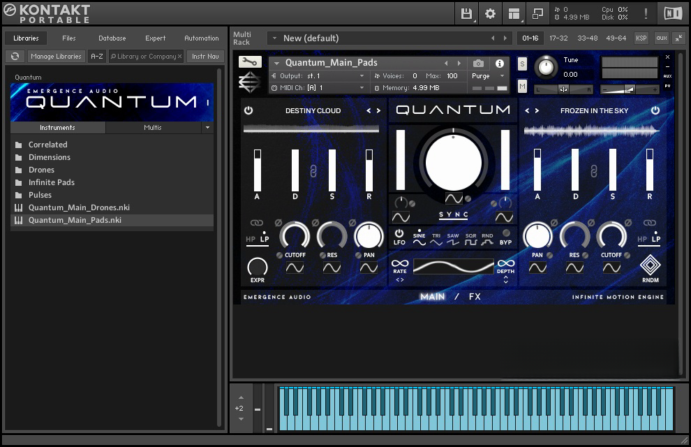
Task: Click the KSP button
Action: (641, 38)
